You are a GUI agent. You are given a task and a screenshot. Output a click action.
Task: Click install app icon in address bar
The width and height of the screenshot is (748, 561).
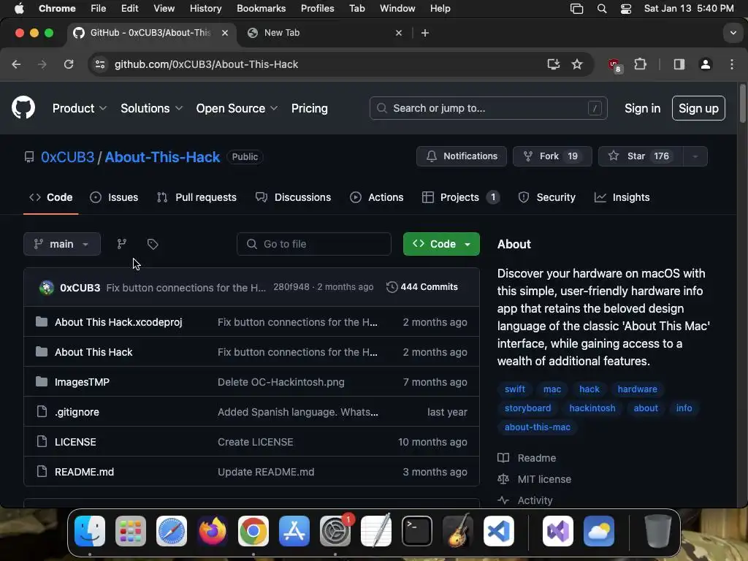[x=554, y=64]
